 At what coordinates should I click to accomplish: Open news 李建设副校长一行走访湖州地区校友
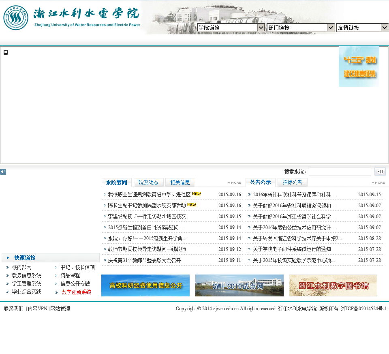[x=147, y=216]
